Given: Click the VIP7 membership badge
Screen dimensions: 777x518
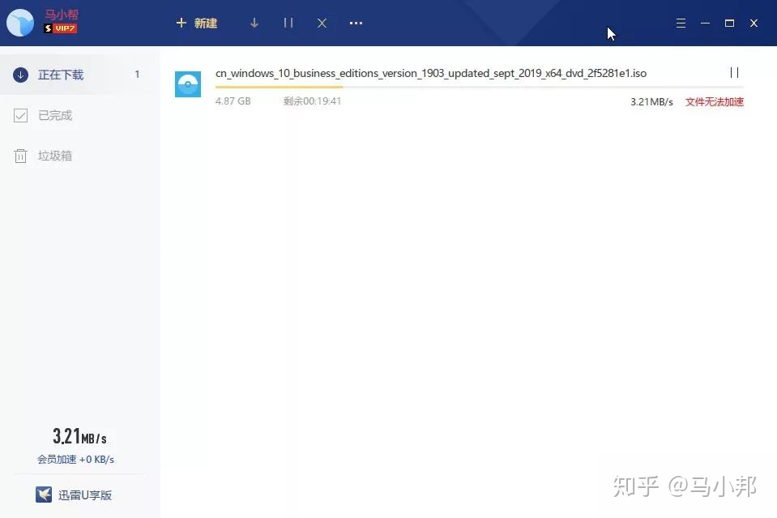Looking at the screenshot, I should click(x=61, y=28).
